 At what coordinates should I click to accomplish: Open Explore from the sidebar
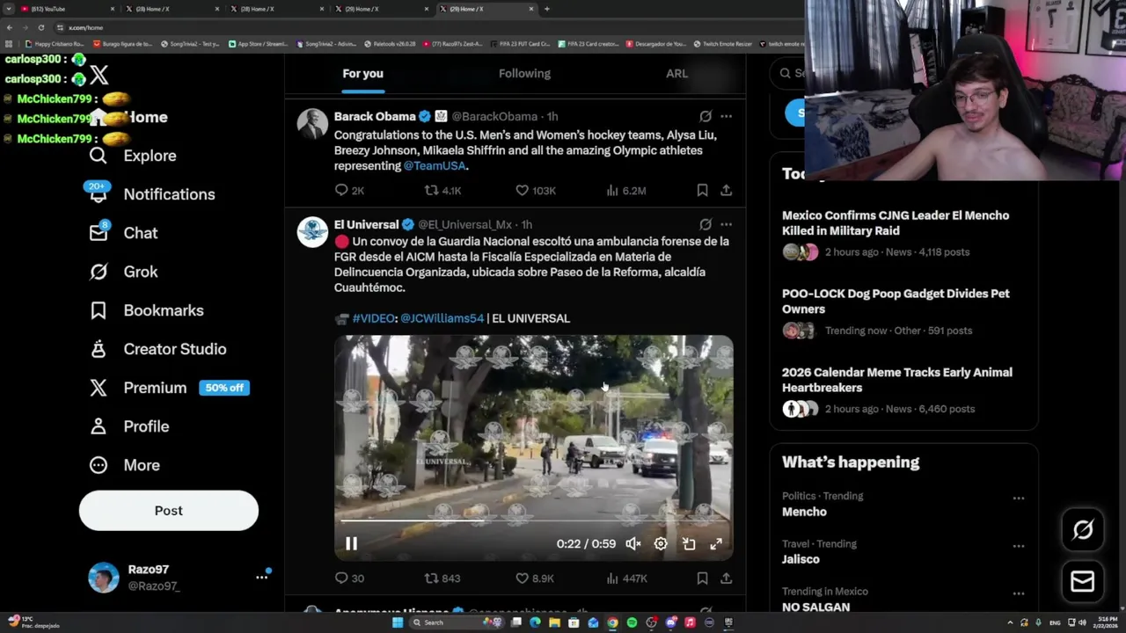(133, 156)
